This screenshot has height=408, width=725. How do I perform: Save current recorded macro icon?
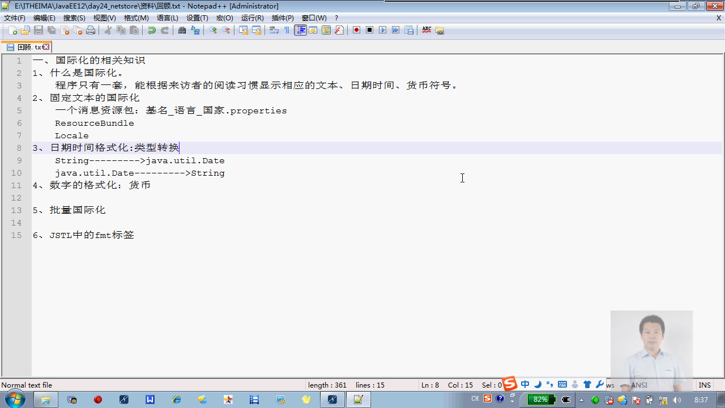pyautogui.click(x=409, y=30)
